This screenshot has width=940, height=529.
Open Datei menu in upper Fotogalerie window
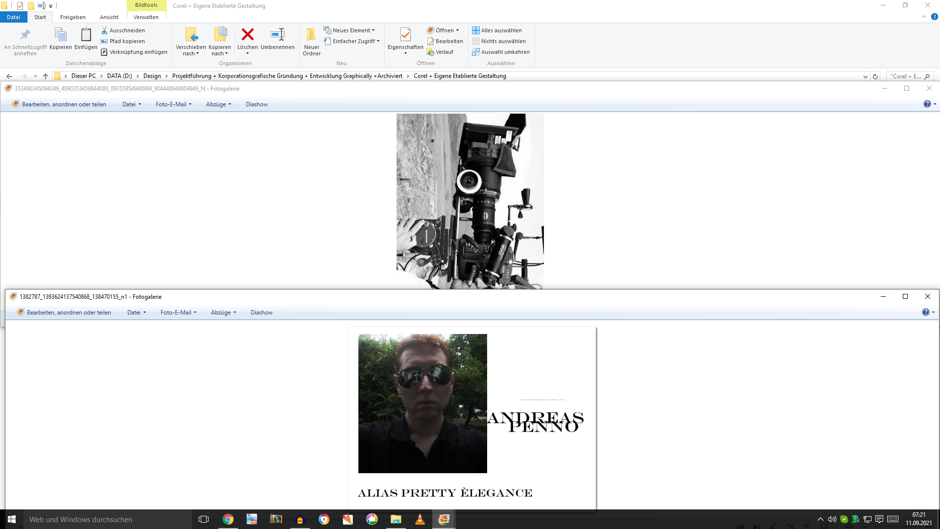[x=131, y=104]
